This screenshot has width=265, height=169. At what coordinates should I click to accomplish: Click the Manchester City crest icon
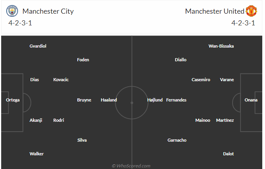[13, 11]
